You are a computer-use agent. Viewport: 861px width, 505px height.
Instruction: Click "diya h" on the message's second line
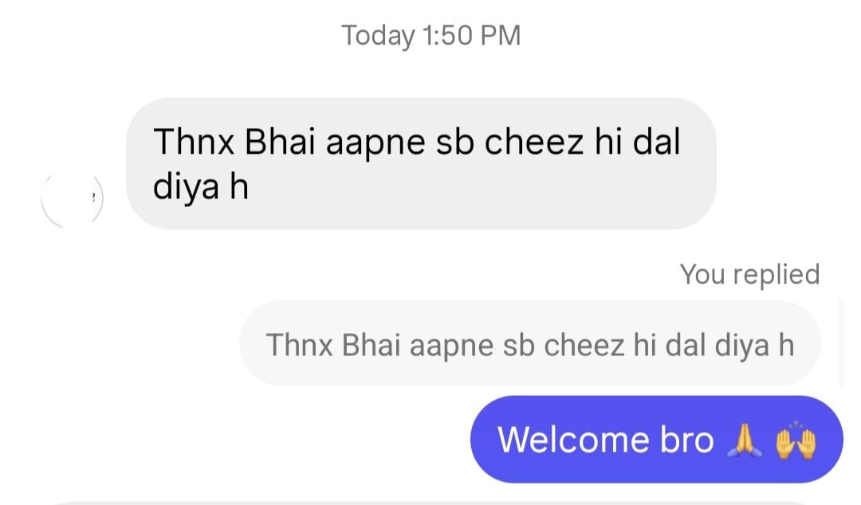[x=200, y=187]
